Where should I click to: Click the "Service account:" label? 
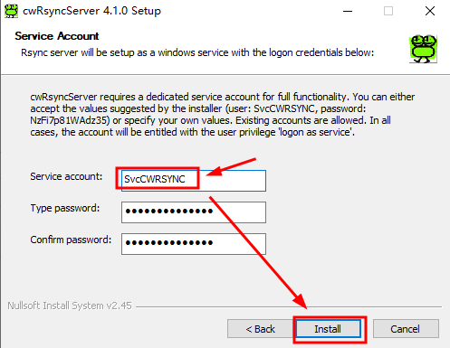pos(66,176)
